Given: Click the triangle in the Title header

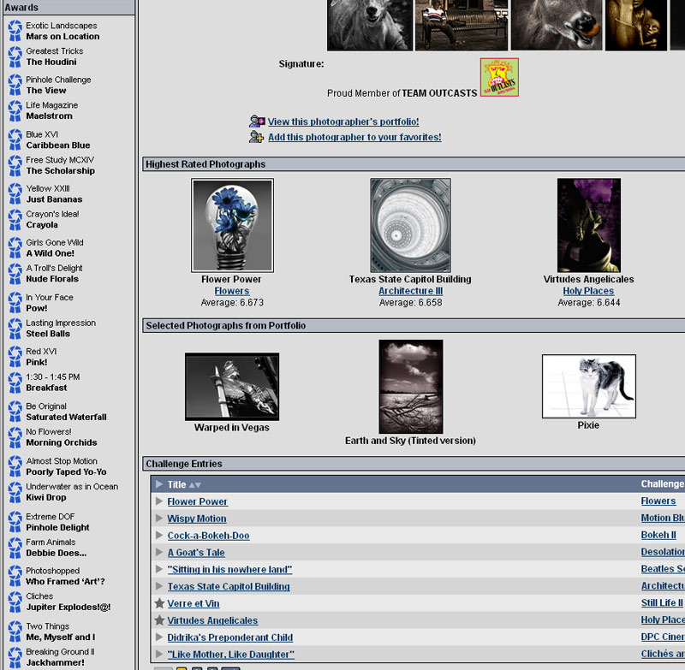Looking at the screenshot, I should pos(159,484).
